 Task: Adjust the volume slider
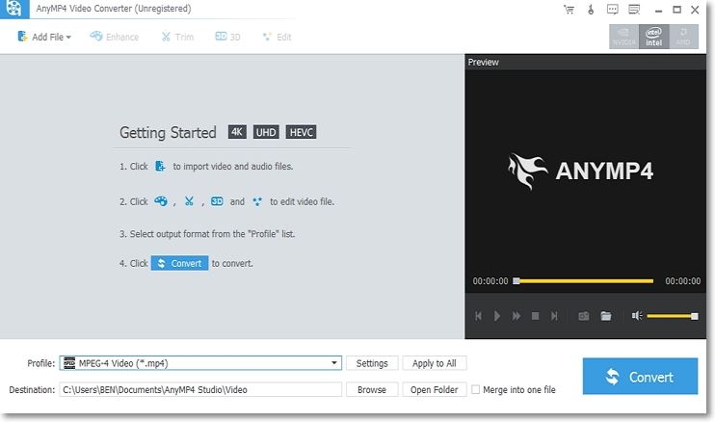pyautogui.click(x=673, y=316)
